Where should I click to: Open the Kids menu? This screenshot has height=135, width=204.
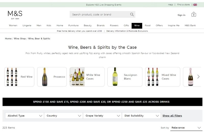tap(49, 25)
